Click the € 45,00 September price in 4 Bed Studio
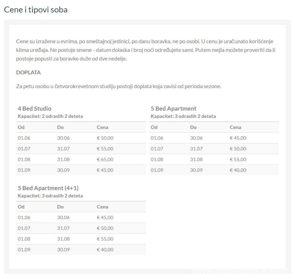 coord(105,170)
